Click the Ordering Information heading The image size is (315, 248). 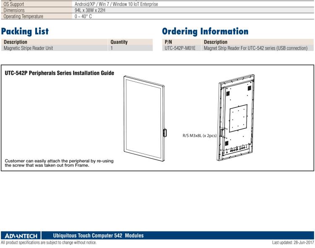(x=205, y=32)
